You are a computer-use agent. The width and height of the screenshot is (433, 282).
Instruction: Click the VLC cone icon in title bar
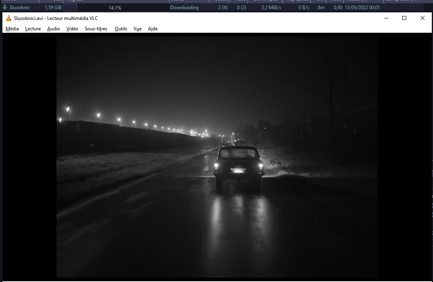(8, 18)
